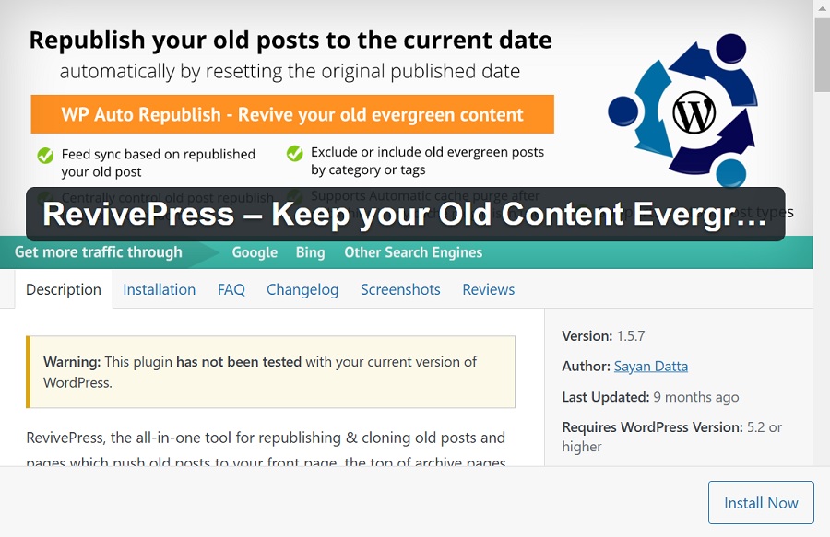The height and width of the screenshot is (537, 830).
Task: Open the FAQ tab
Action: tap(231, 289)
